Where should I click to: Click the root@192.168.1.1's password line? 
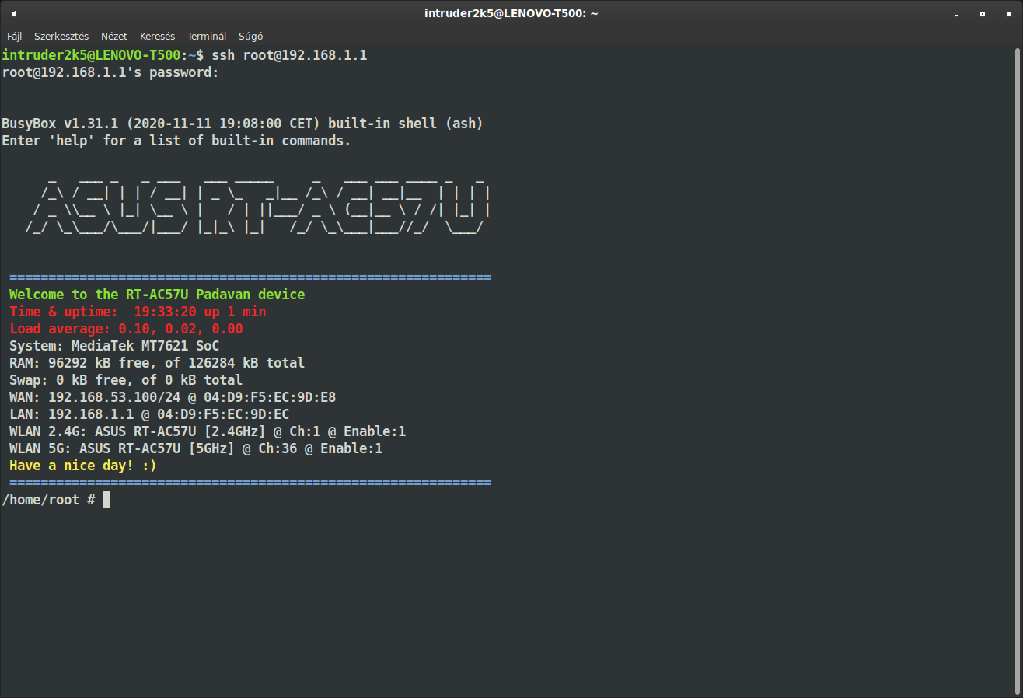(x=110, y=72)
